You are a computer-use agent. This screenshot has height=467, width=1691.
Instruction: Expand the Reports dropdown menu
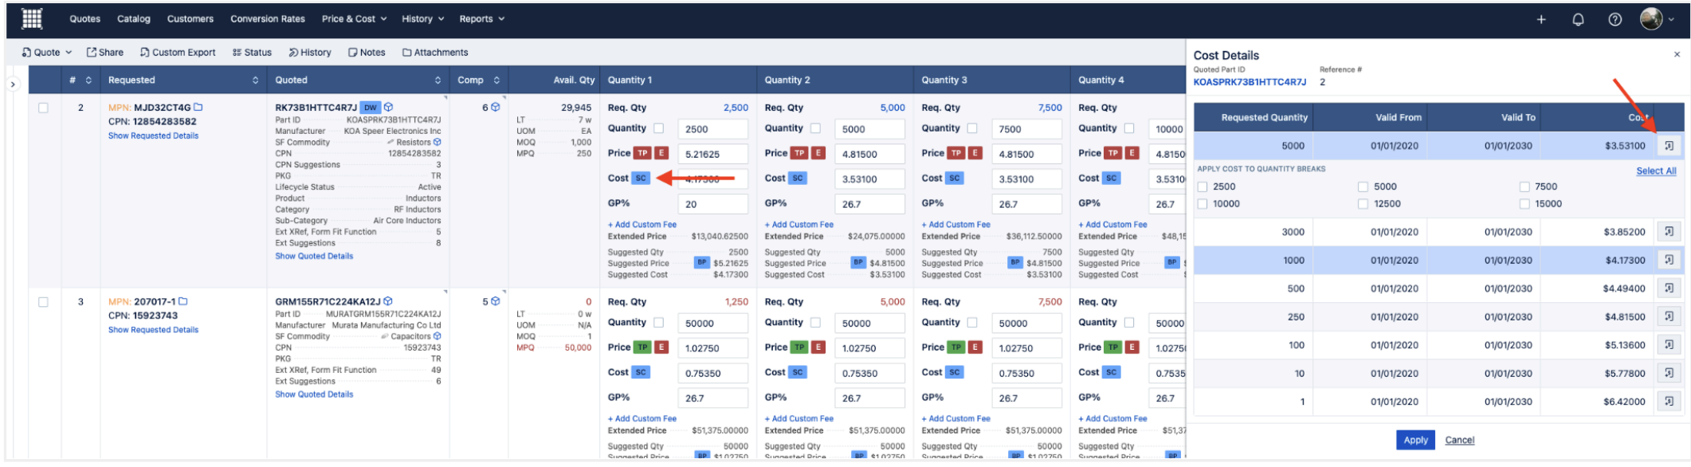[x=481, y=19]
